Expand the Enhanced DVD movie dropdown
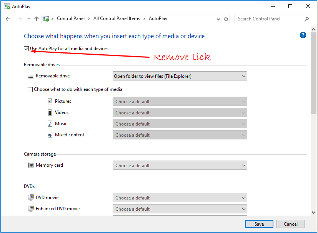The image size is (318, 233). [180, 209]
